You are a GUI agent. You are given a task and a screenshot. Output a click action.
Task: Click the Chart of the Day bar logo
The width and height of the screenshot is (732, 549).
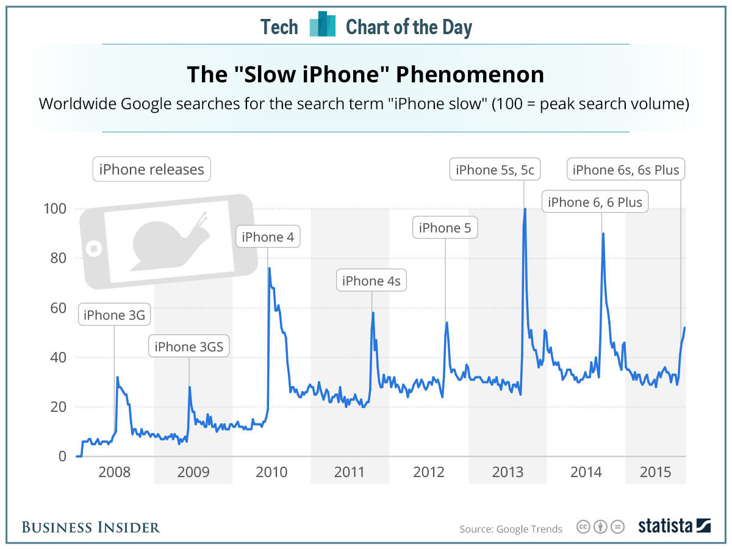(323, 24)
